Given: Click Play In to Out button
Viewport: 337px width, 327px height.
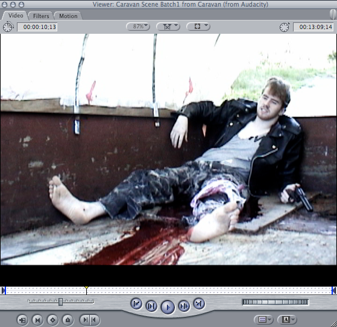Looking at the screenshot, I should [151, 306].
